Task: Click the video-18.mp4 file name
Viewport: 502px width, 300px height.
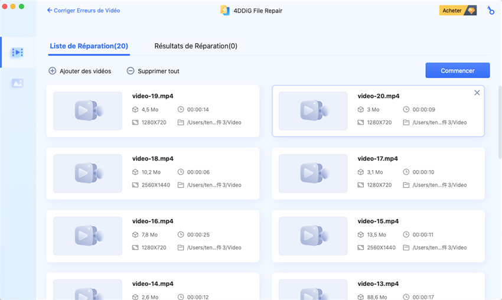Action: pos(153,158)
